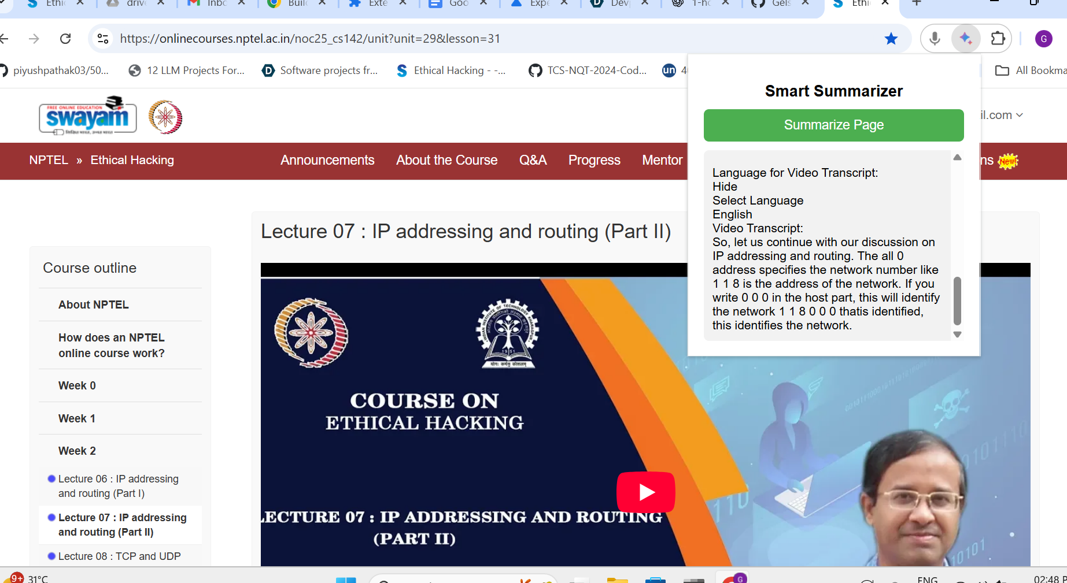View site information icon in the address bar
Viewport: 1067px width, 583px height.
[x=103, y=39]
